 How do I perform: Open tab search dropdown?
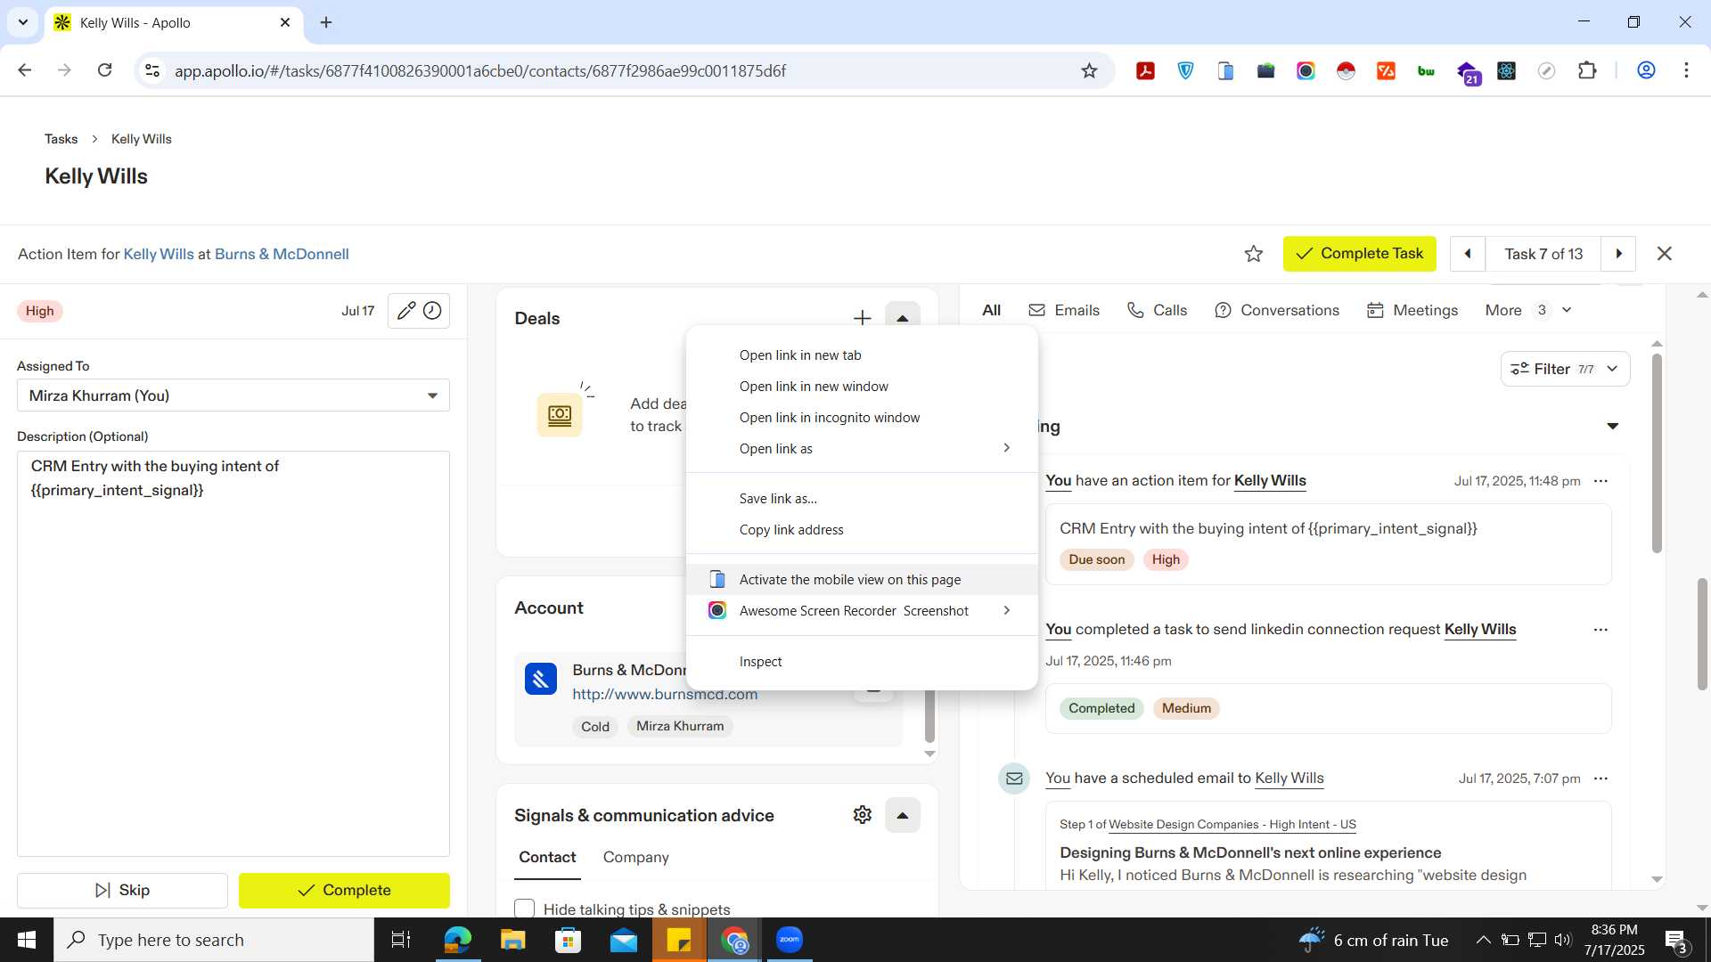[22, 22]
